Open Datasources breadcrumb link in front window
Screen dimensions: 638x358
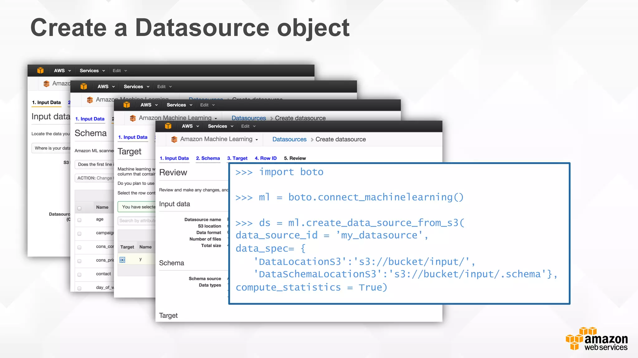point(289,139)
